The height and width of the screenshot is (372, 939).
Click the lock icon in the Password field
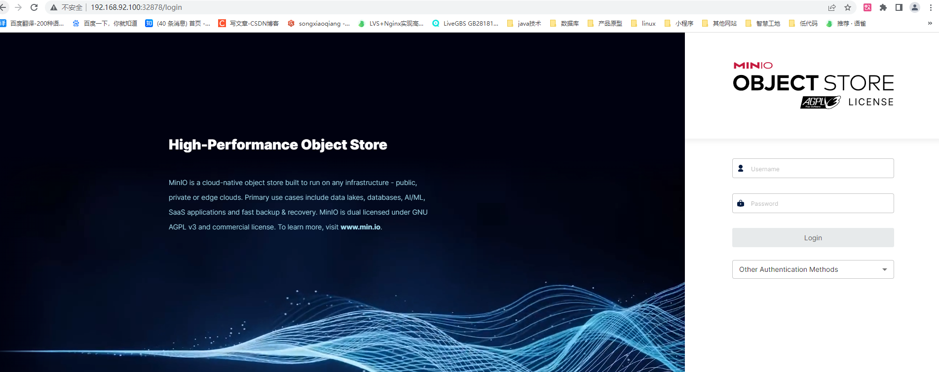click(x=741, y=203)
